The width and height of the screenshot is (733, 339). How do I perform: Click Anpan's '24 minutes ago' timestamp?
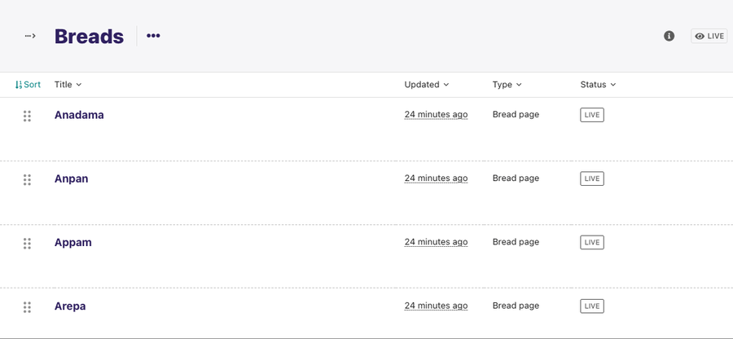(x=436, y=178)
